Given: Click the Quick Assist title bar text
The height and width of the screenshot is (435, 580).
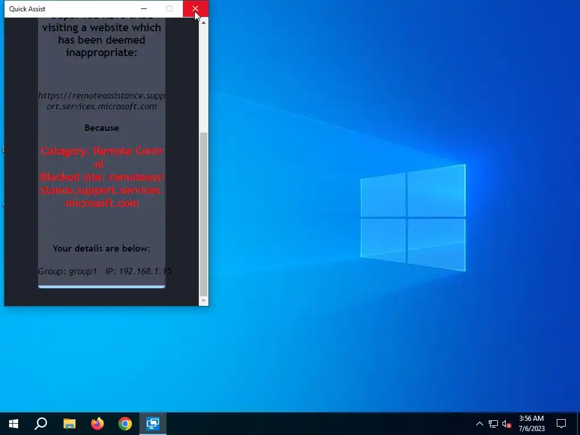Looking at the screenshot, I should pyautogui.click(x=27, y=9).
